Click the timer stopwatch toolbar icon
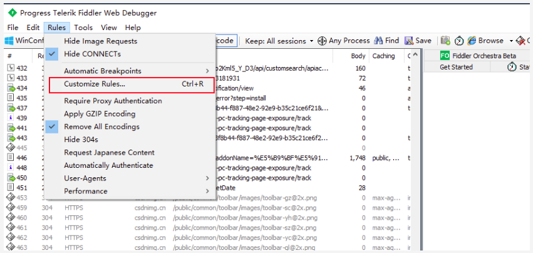 459,41
